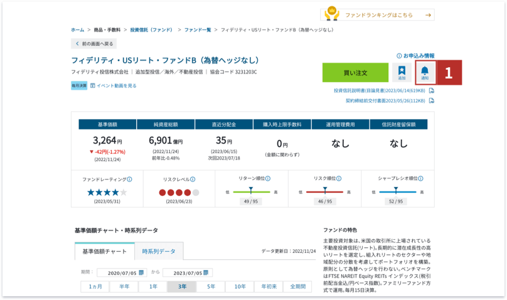The width and height of the screenshot is (507, 300).
Task: Go back with 前の画面へ戻る button
Action: click(93, 44)
